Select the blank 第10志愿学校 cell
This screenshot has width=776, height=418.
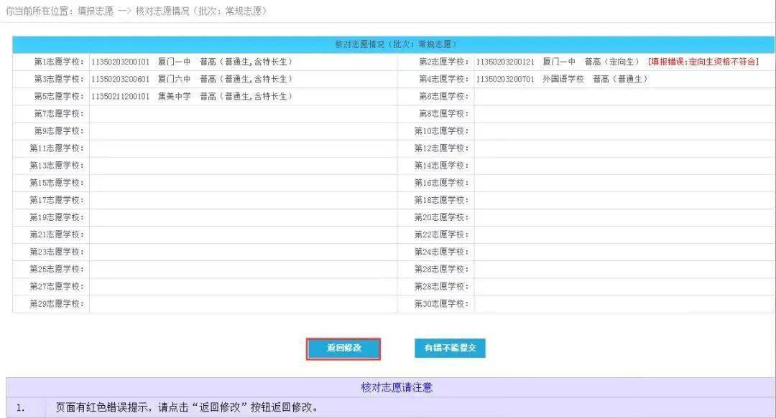point(575,130)
